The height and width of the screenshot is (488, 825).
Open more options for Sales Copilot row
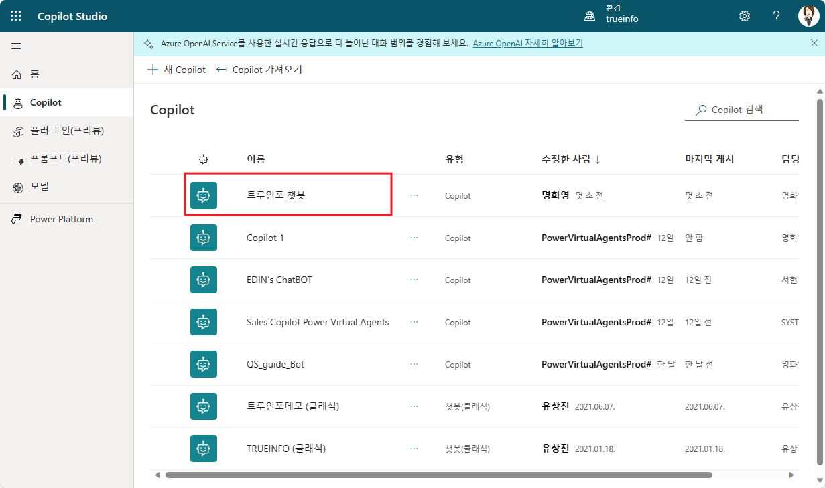414,322
